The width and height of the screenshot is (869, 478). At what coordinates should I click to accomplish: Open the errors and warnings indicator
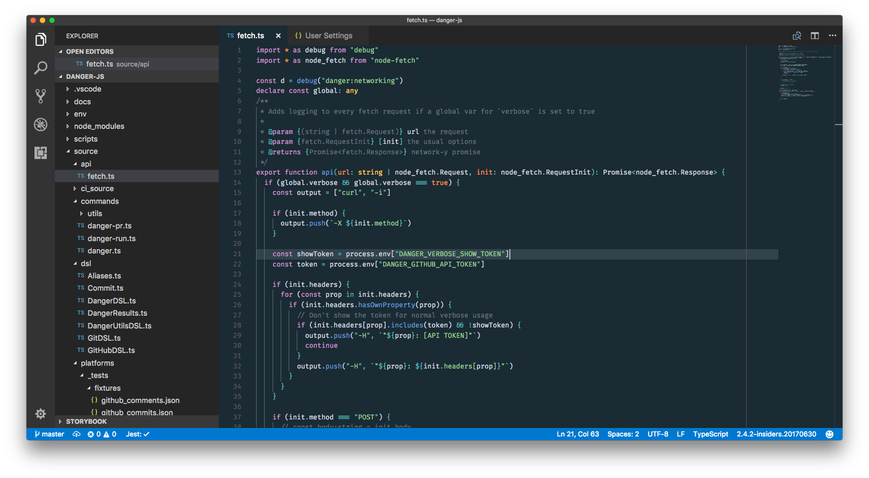pyautogui.click(x=101, y=434)
